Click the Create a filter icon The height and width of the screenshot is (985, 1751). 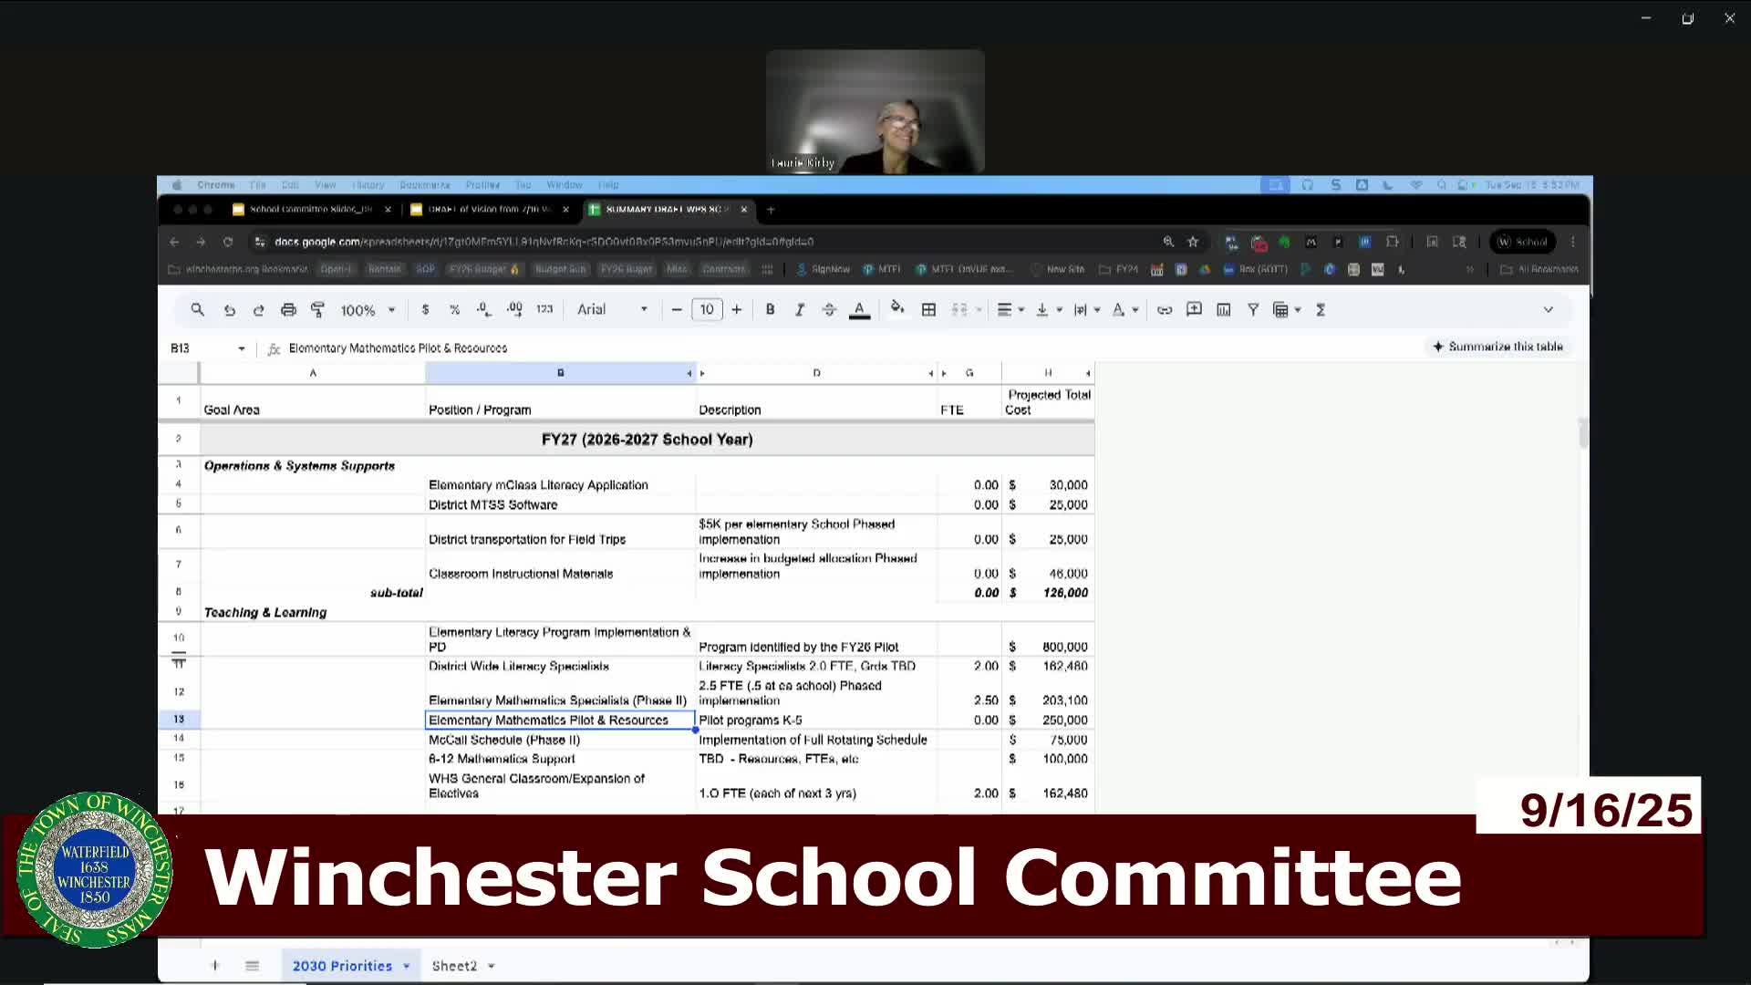click(x=1253, y=310)
